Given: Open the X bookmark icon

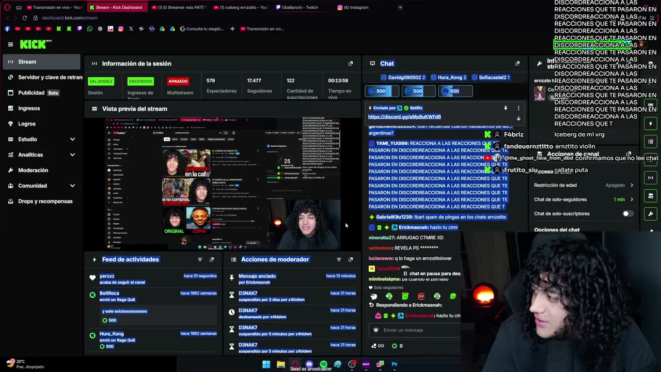Looking at the screenshot, I should [131, 29].
